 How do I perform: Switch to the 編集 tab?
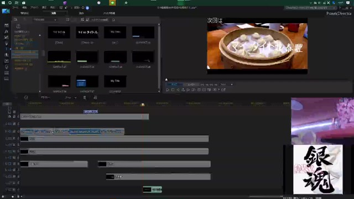(54, 13)
